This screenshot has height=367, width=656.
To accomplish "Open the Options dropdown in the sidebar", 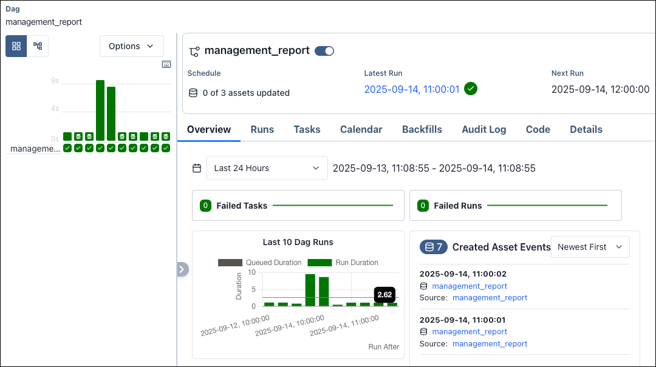I will (131, 46).
